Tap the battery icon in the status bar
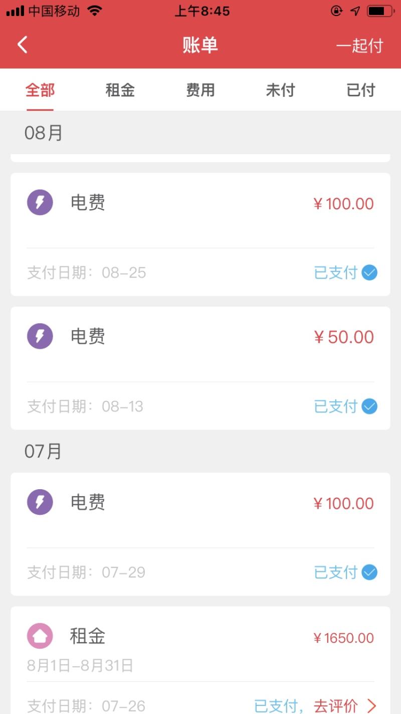 point(380,11)
